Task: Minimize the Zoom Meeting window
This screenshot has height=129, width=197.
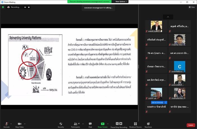Action: pyautogui.click(x=181, y=2)
